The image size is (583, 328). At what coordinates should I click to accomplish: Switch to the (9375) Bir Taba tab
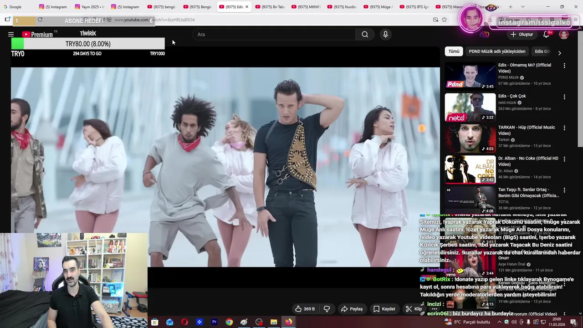coord(270,7)
